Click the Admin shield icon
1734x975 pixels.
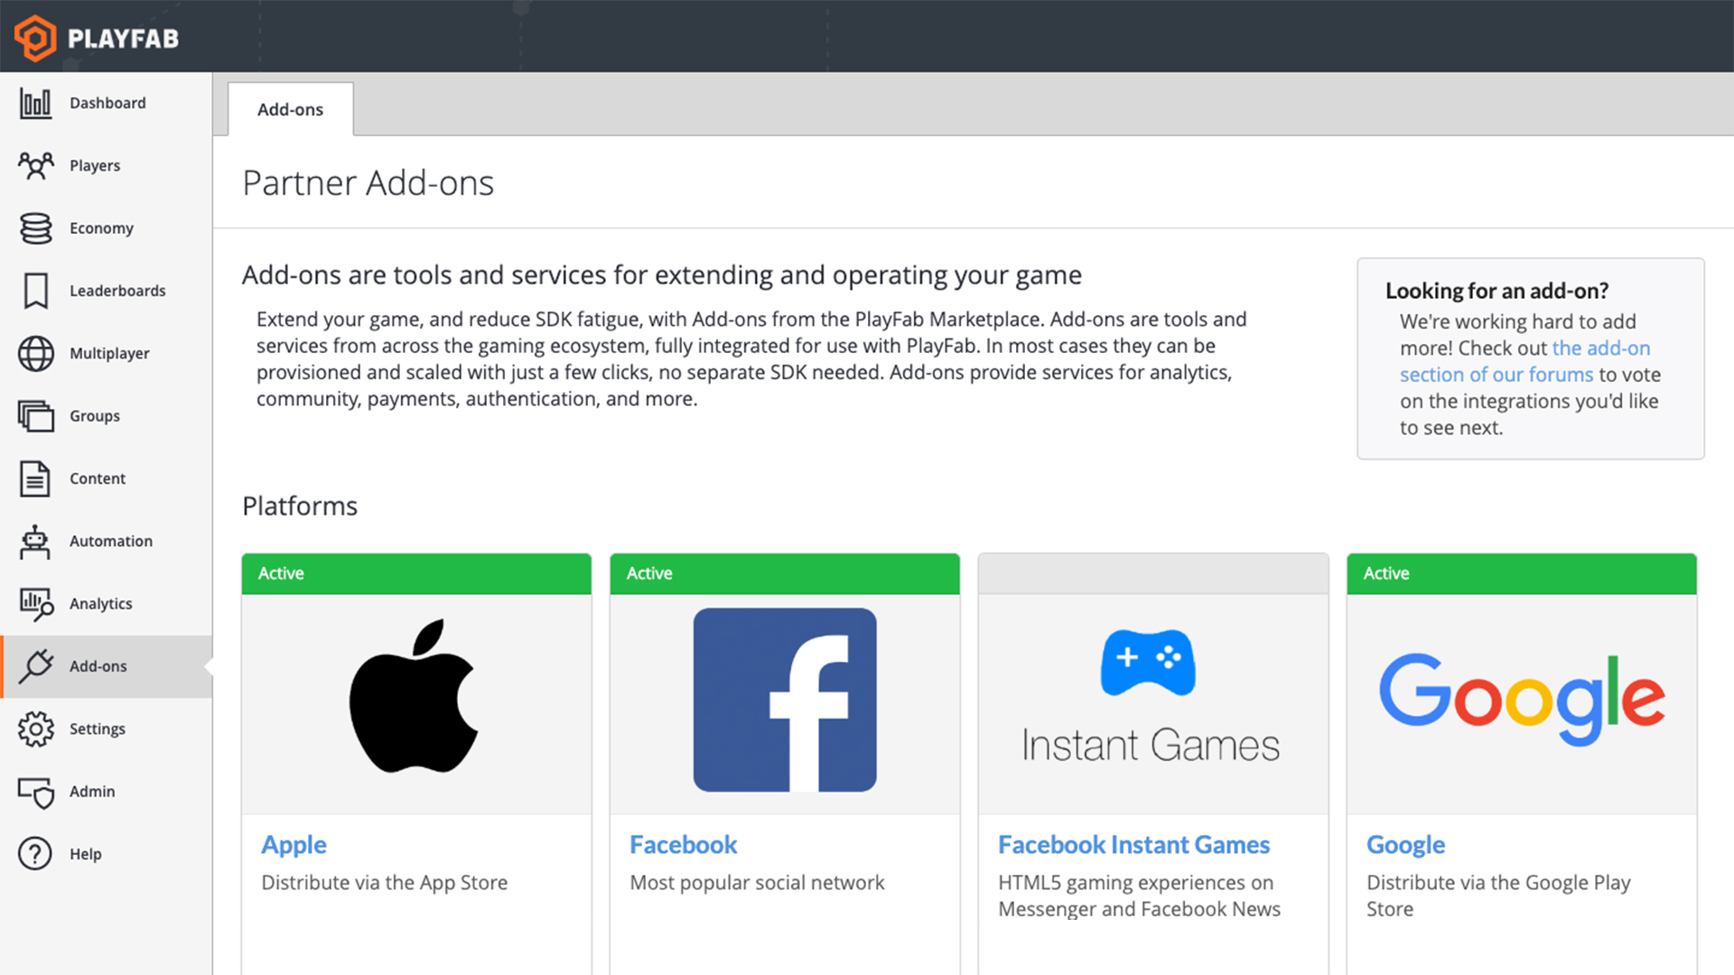tap(36, 792)
